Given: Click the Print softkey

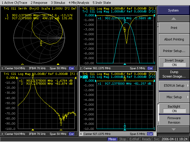Looking at the screenshot, I should point(174,28).
